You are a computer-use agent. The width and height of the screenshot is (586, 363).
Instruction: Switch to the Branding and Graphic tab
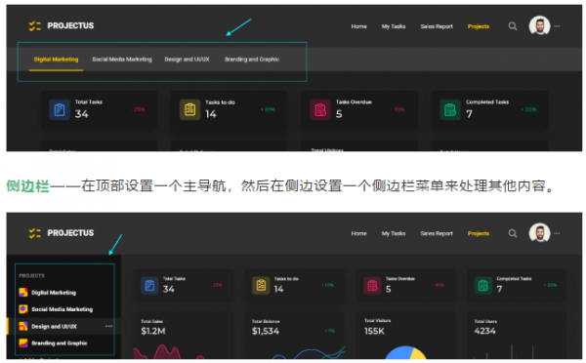tap(252, 60)
